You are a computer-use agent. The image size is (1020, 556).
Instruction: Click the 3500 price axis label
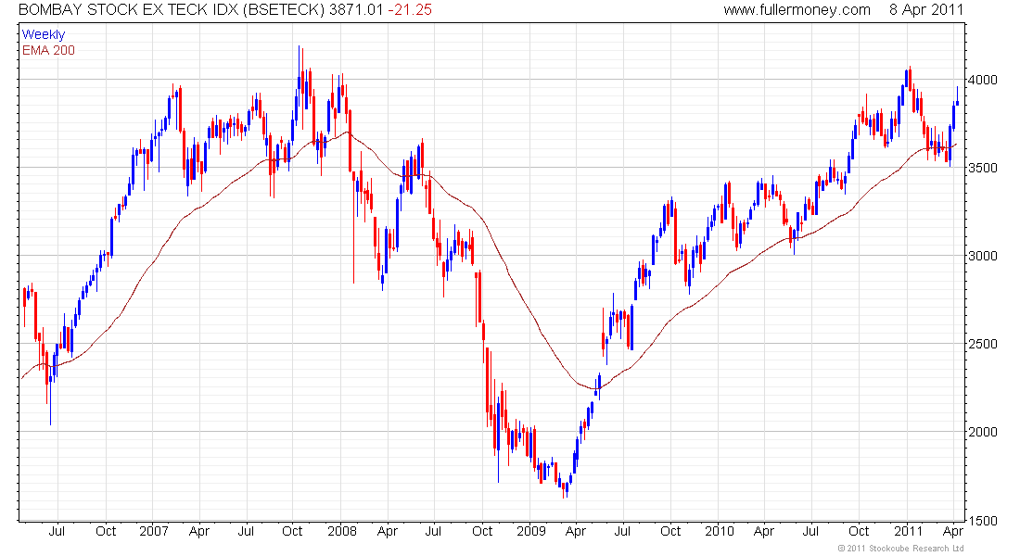coord(983,168)
